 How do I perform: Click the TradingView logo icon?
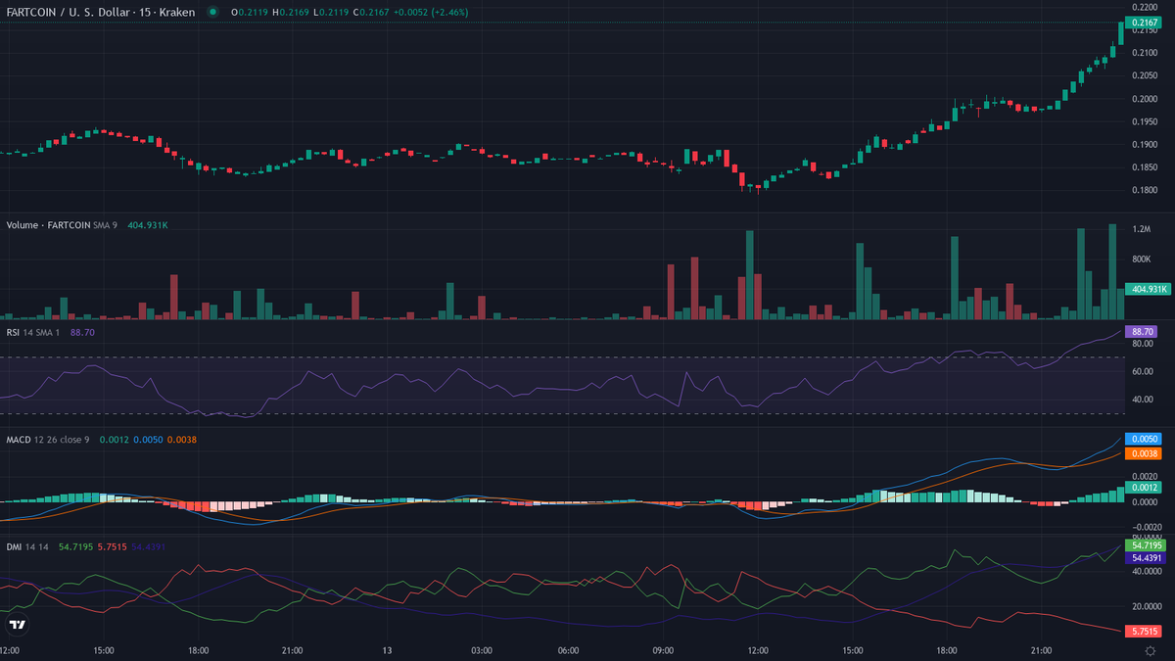(17, 625)
